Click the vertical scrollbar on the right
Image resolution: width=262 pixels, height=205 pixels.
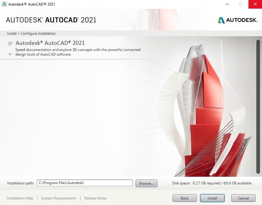(x=258, y=107)
